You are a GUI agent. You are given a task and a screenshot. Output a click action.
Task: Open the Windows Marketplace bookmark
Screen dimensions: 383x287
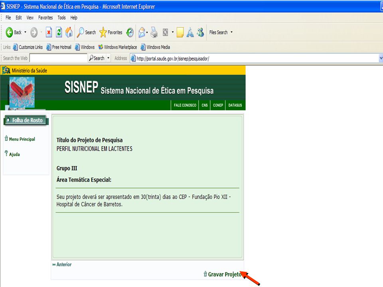coord(117,47)
